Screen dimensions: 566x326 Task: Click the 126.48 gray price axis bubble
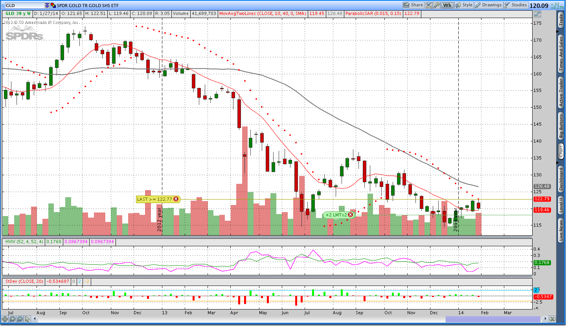542,186
